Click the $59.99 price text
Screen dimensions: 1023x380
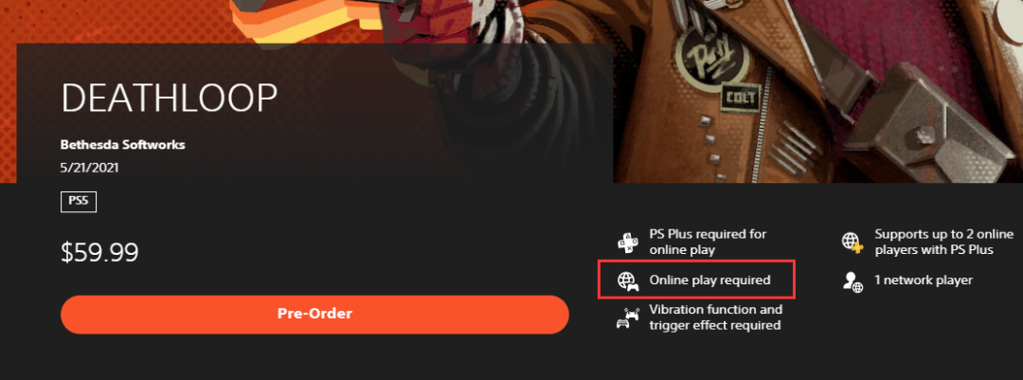[x=99, y=253]
